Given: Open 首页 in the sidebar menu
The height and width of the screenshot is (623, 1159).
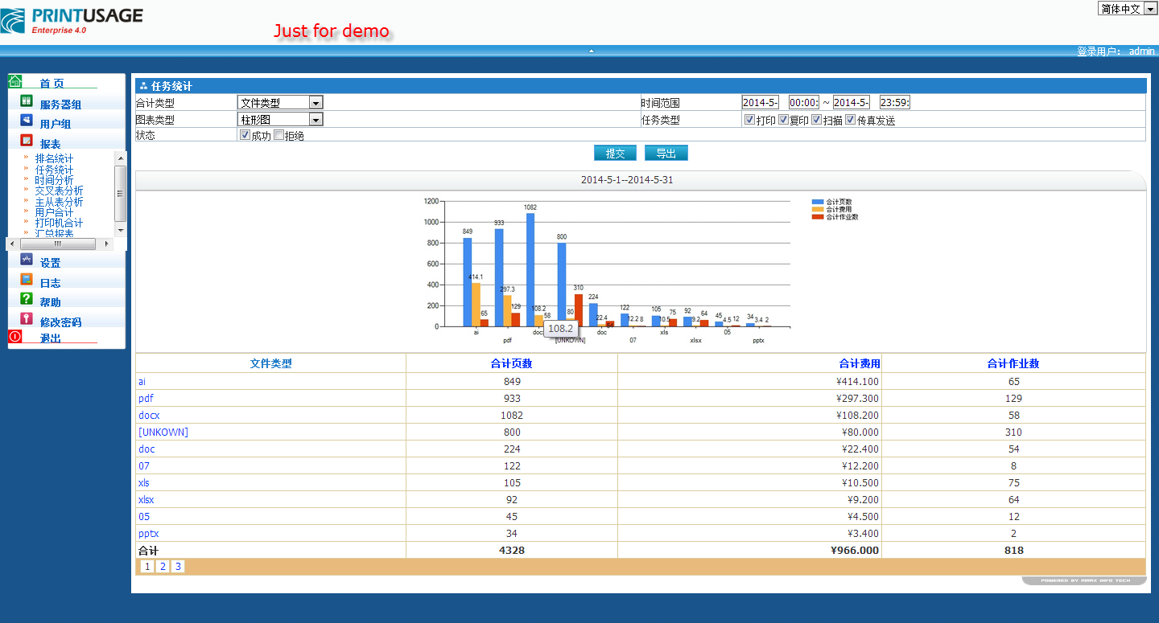Looking at the screenshot, I should click(x=52, y=84).
